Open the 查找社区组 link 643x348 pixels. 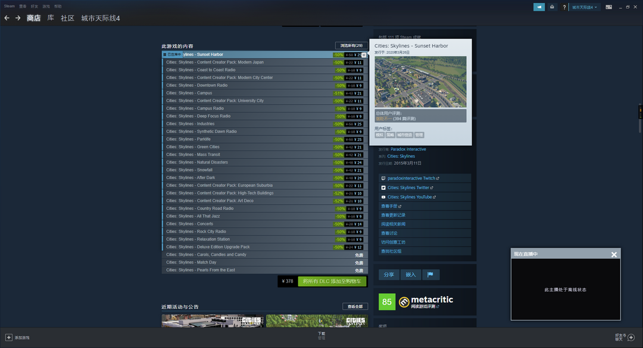[391, 251]
